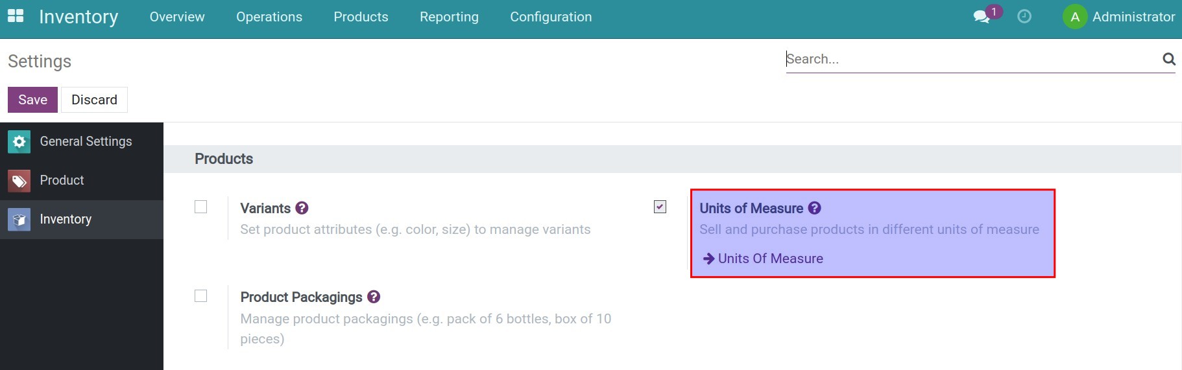Open the Products top menu

coord(361,17)
